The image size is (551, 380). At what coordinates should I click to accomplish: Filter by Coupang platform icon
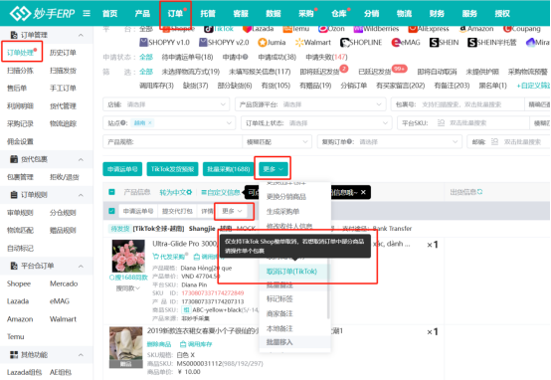[x=507, y=29]
